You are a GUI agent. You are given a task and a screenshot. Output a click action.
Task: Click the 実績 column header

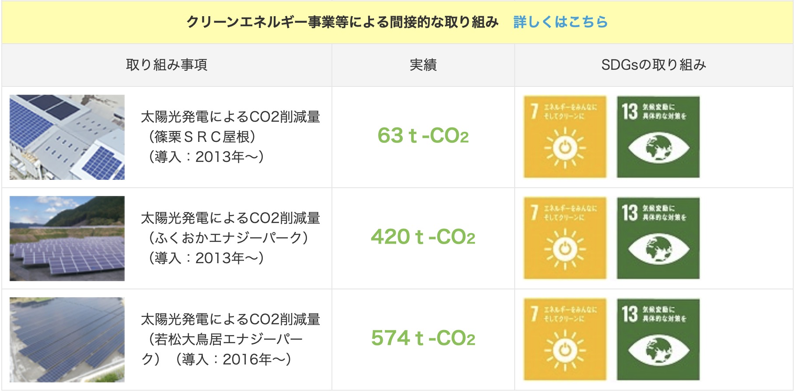(x=423, y=65)
